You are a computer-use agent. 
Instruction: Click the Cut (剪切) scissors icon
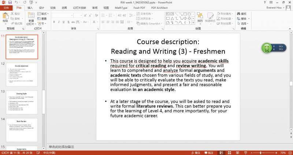tap(12, 13)
